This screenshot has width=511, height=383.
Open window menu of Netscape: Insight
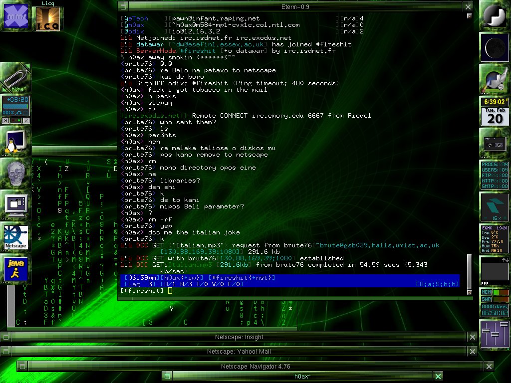click(5, 337)
